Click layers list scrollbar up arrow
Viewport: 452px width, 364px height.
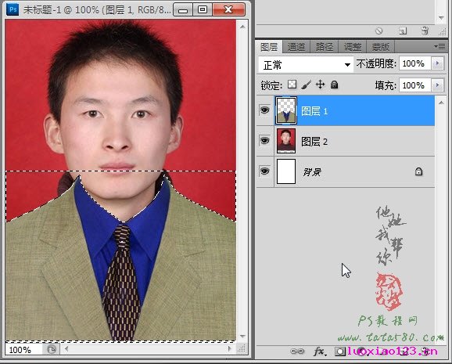coord(441,103)
